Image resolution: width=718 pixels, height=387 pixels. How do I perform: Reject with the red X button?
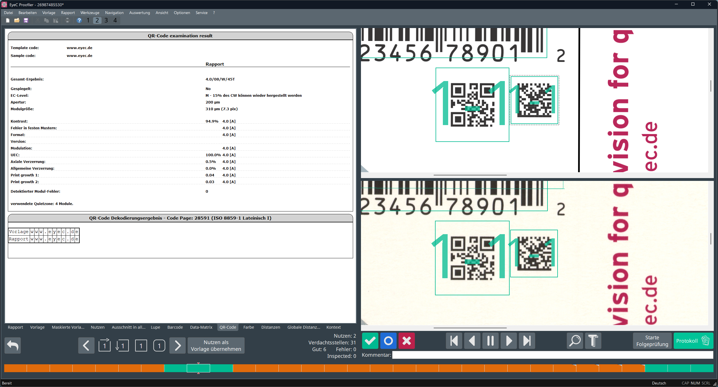407,341
